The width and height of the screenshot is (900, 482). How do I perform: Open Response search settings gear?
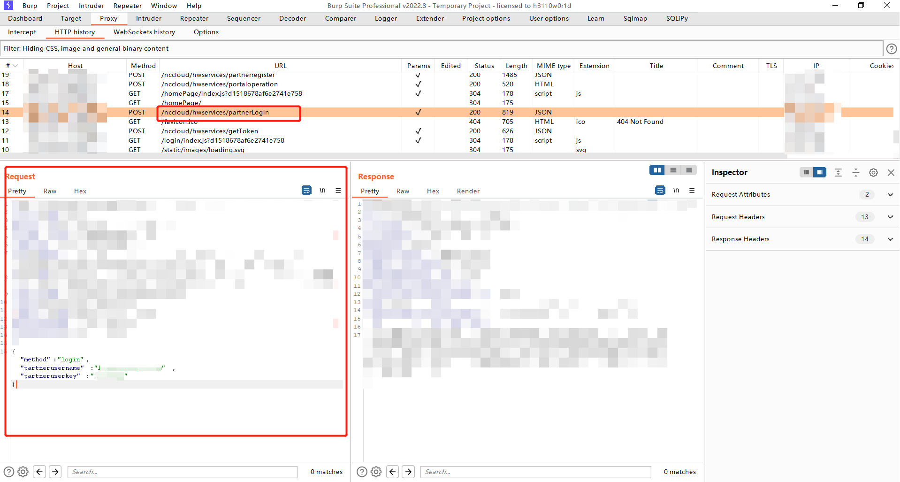pos(376,472)
